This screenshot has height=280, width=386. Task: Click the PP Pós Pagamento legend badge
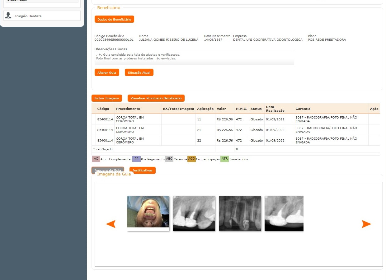click(136, 159)
